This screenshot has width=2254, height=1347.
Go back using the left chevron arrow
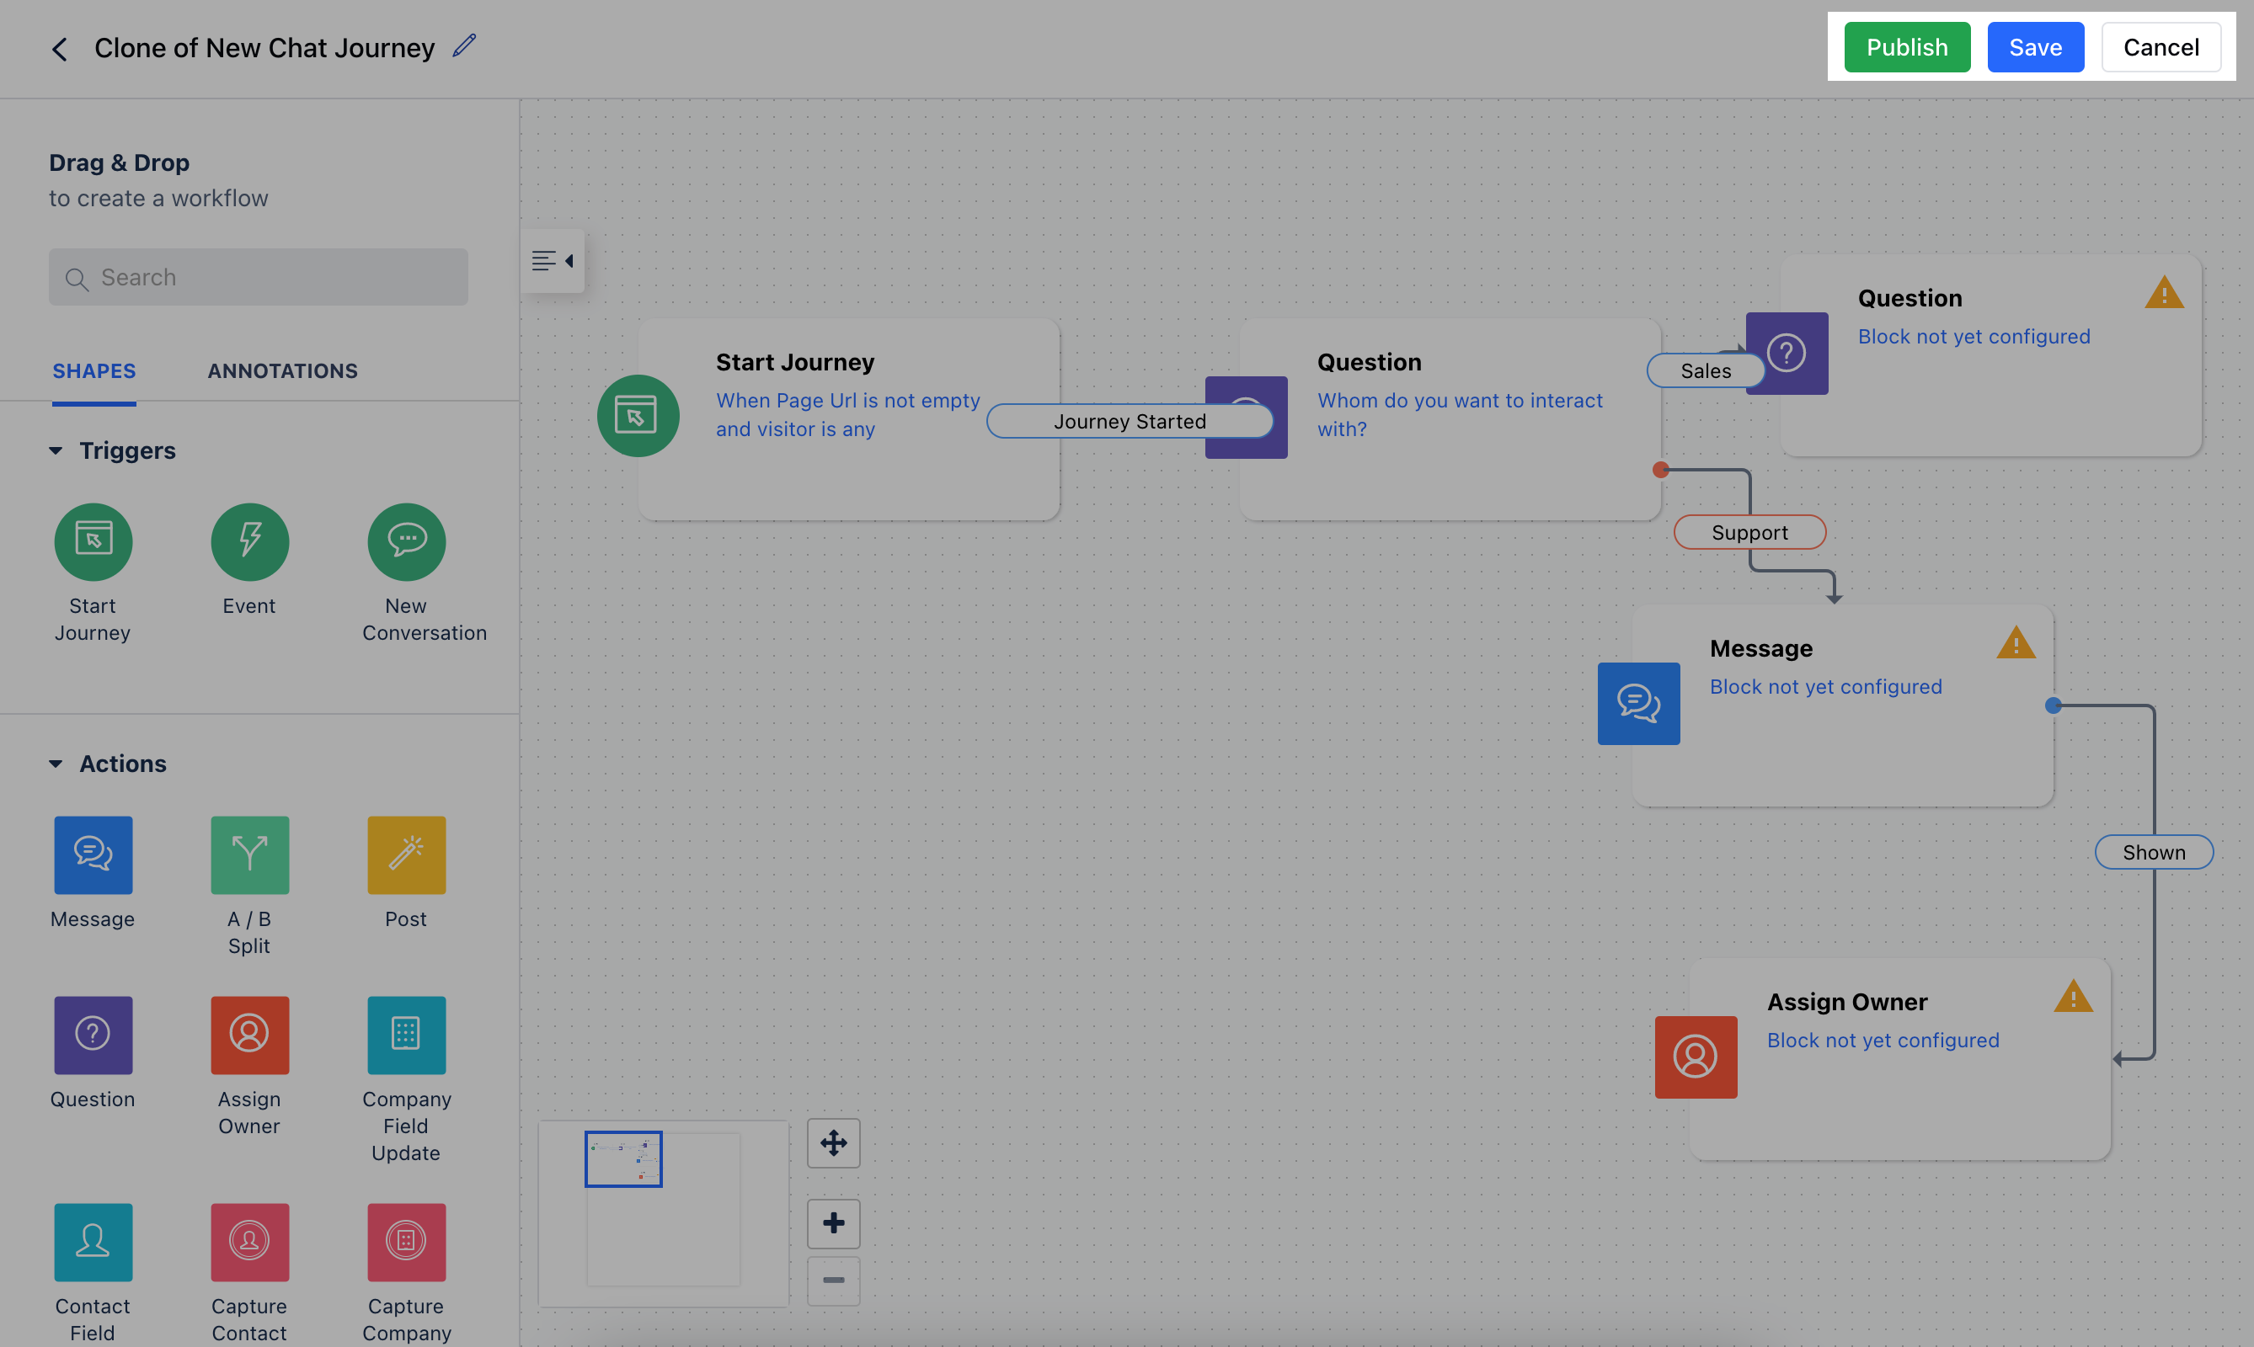60,49
